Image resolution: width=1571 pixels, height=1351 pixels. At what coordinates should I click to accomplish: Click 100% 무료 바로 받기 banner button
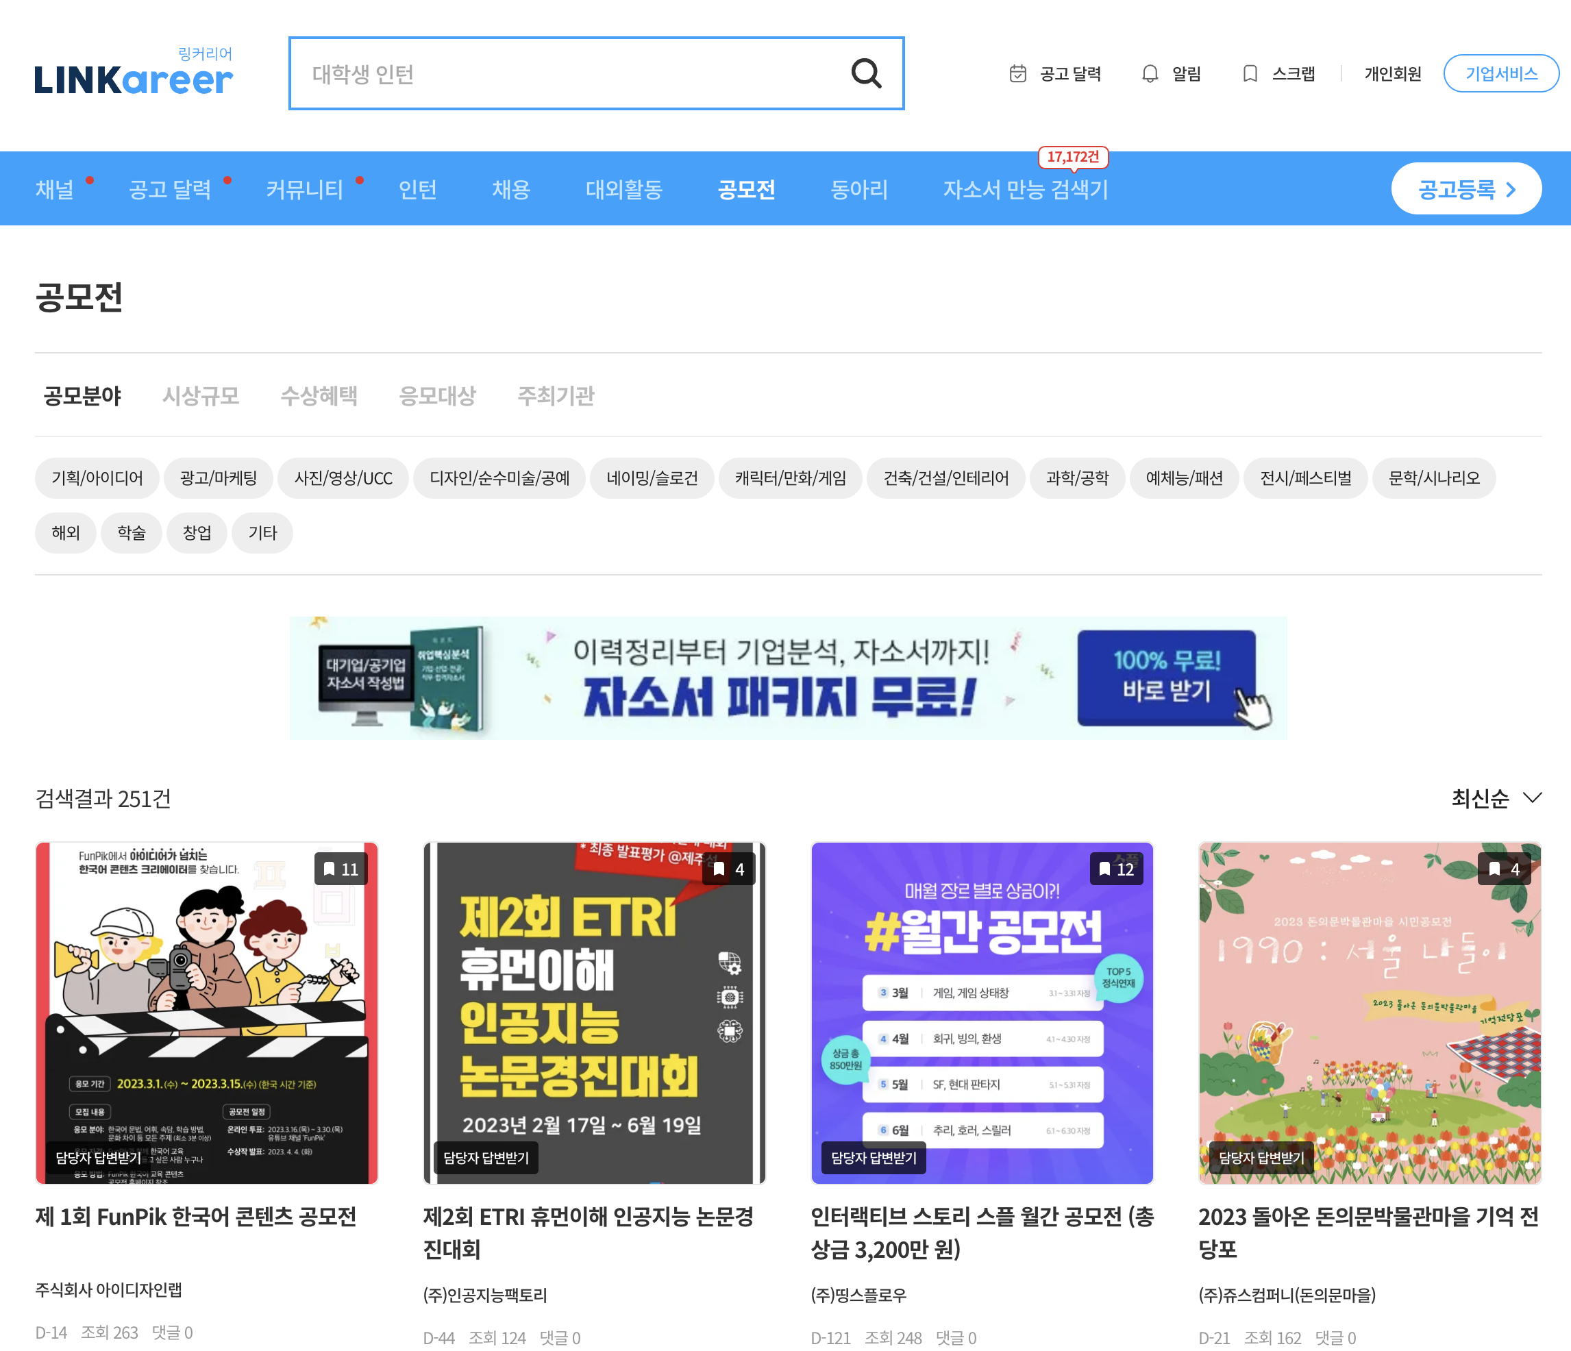click(x=1165, y=677)
